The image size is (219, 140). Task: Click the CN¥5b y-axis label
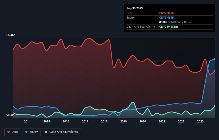click(x=11, y=35)
